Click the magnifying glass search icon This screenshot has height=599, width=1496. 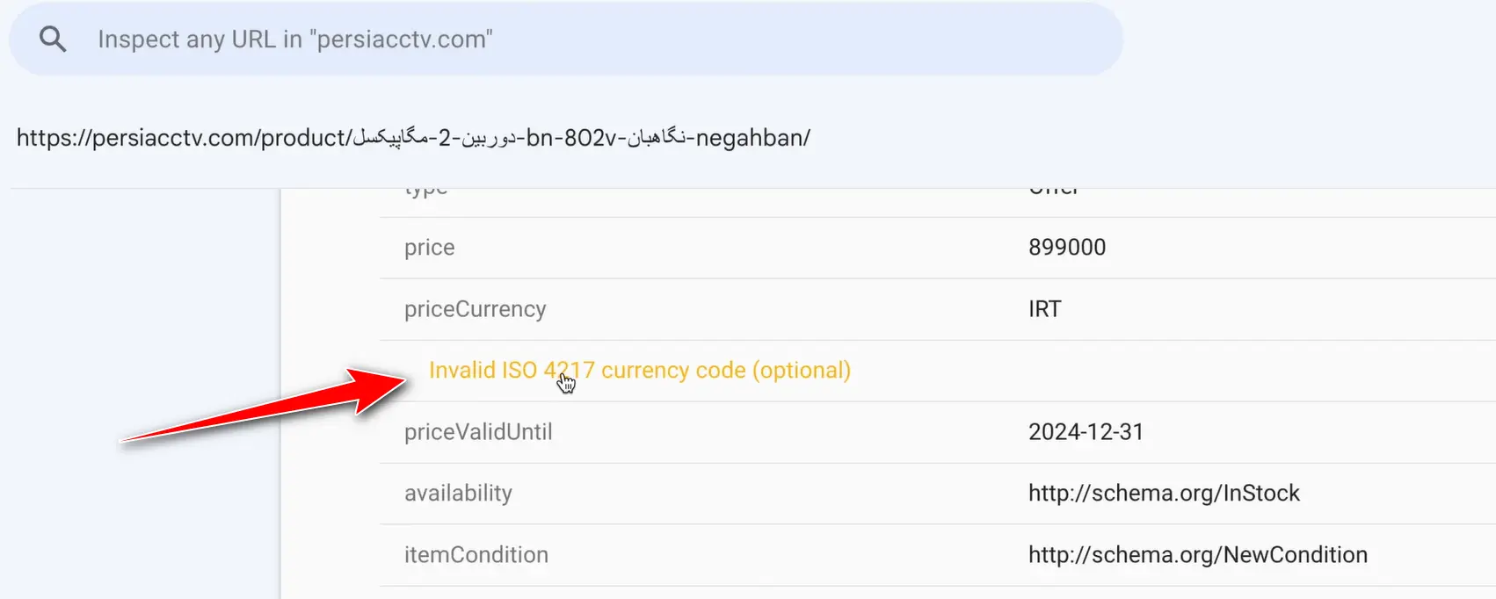53,38
